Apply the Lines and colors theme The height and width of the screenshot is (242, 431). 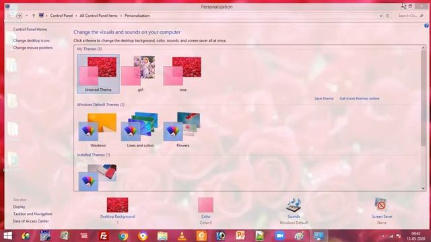[140, 130]
